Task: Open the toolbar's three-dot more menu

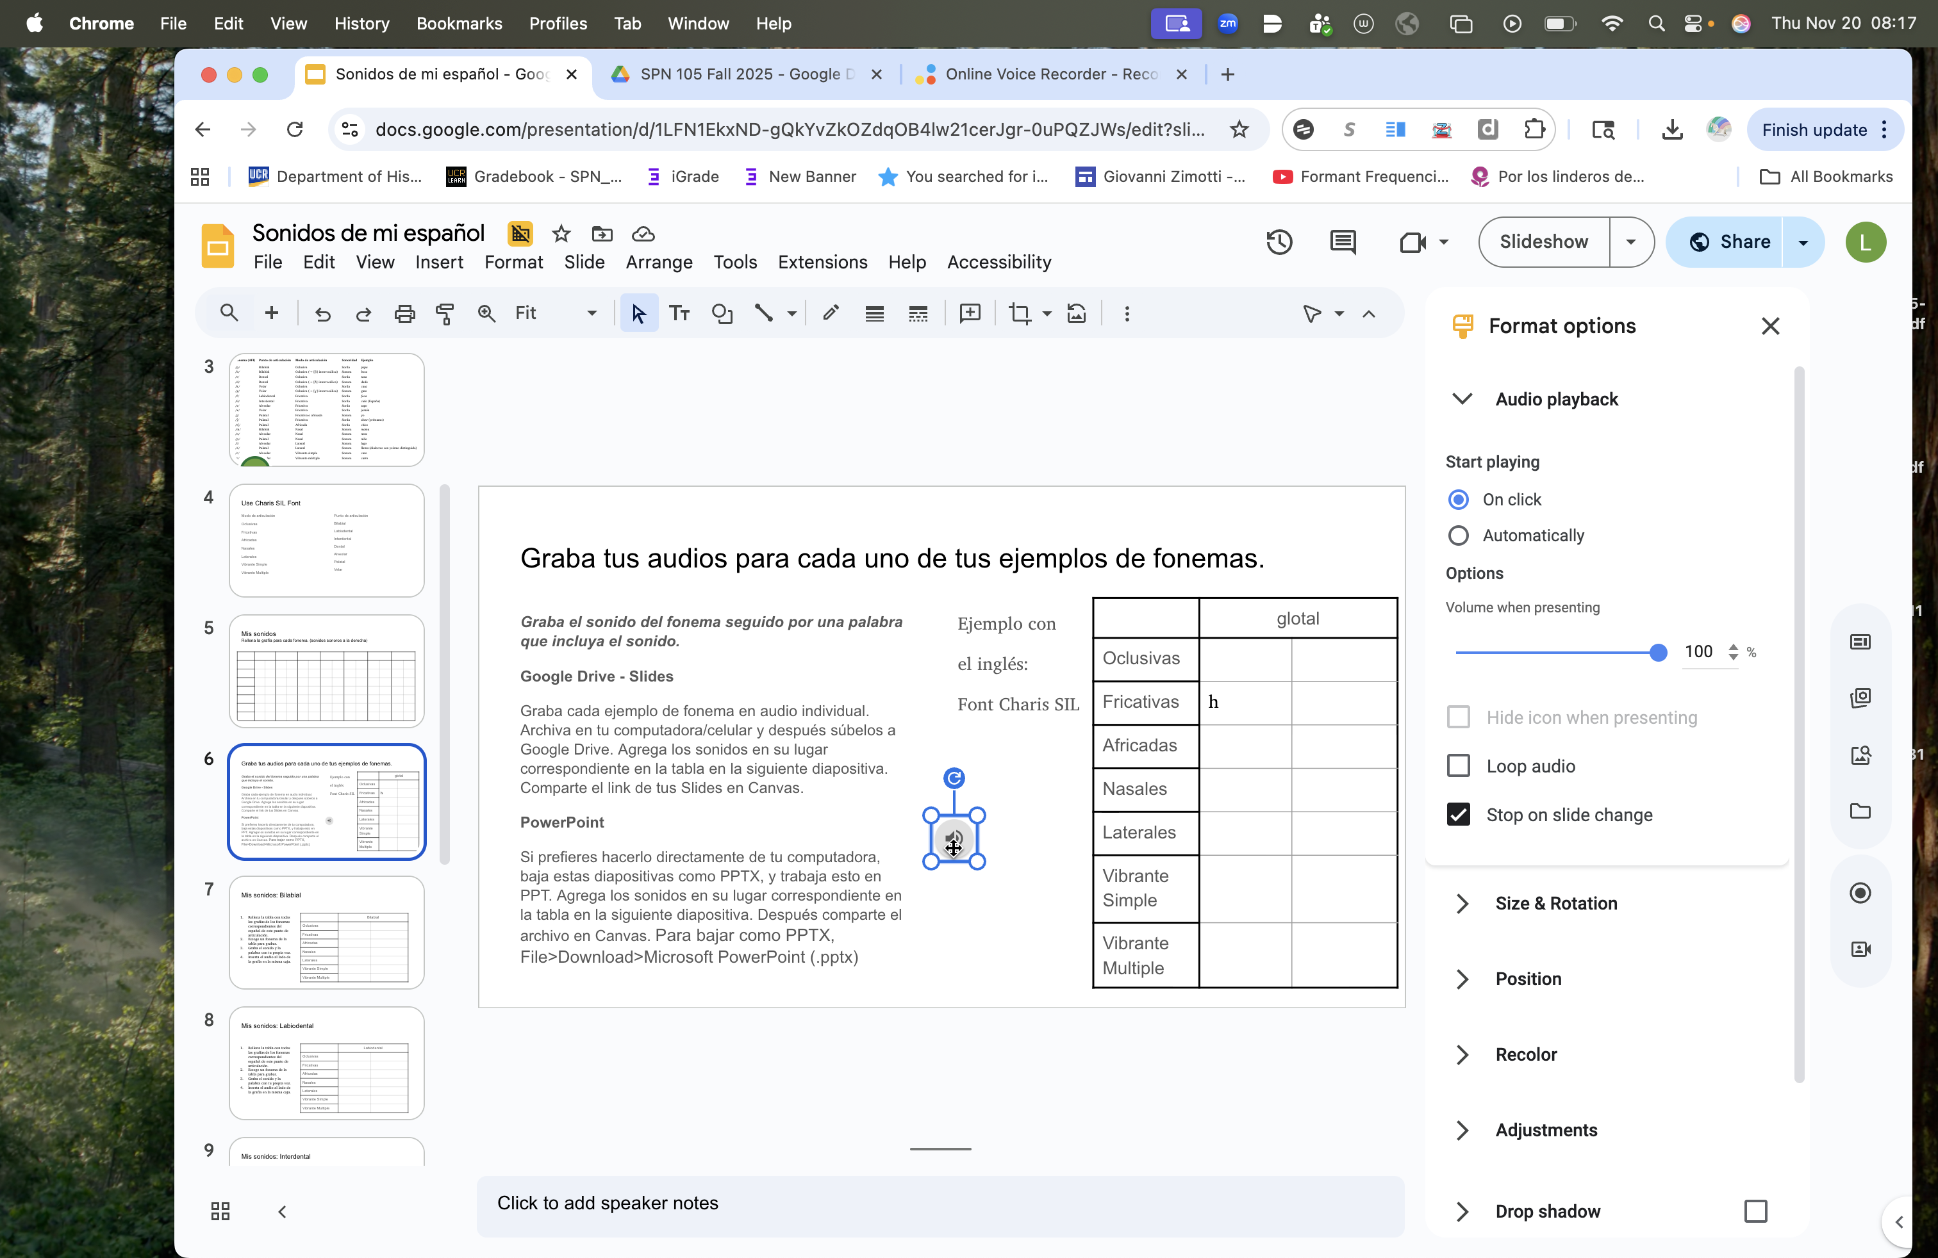Action: 1127,313
